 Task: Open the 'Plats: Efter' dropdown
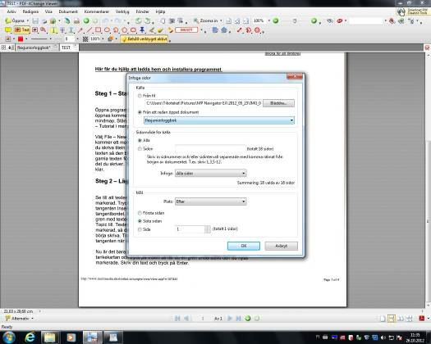click(x=210, y=201)
